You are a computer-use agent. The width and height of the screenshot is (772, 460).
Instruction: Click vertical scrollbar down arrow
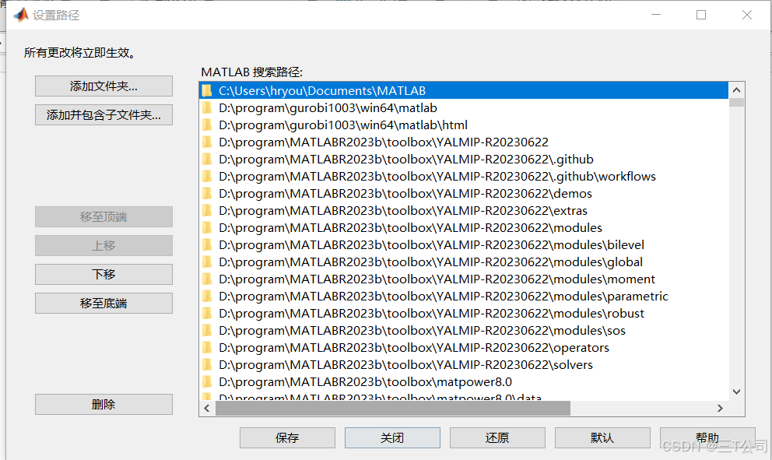pyautogui.click(x=736, y=392)
